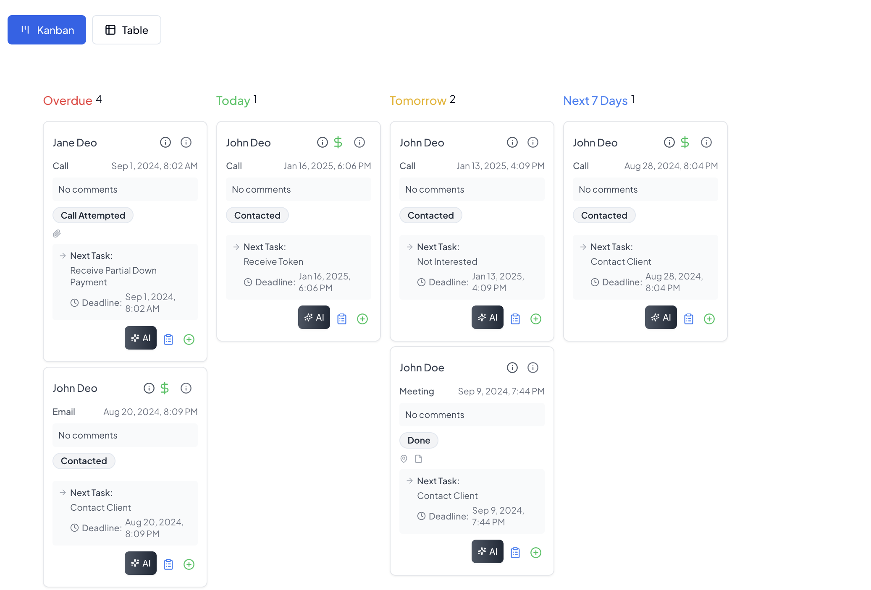Toggle the Done status chip on the meeting card
The height and width of the screenshot is (590, 871).
[x=419, y=440]
